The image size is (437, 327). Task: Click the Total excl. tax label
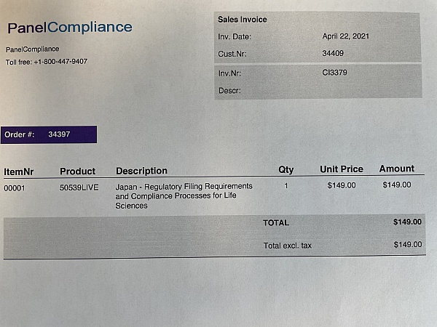pyautogui.click(x=288, y=246)
